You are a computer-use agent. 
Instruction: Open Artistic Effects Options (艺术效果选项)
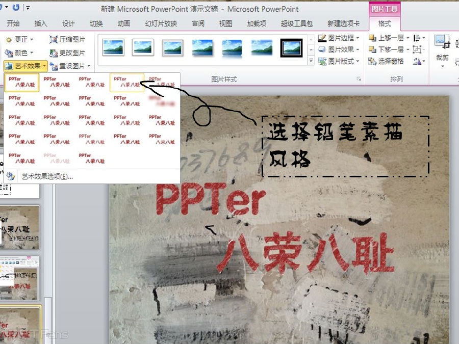pyautogui.click(x=47, y=176)
